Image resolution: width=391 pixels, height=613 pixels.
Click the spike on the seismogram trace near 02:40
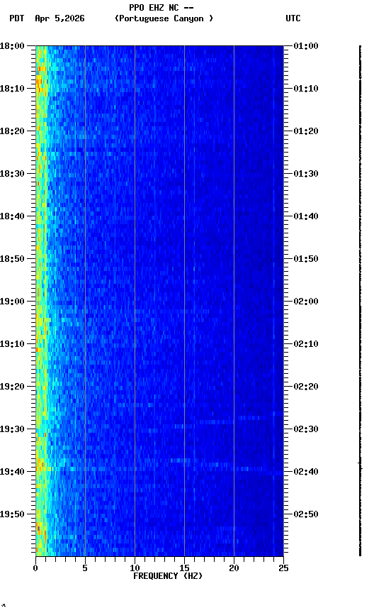pos(360,465)
